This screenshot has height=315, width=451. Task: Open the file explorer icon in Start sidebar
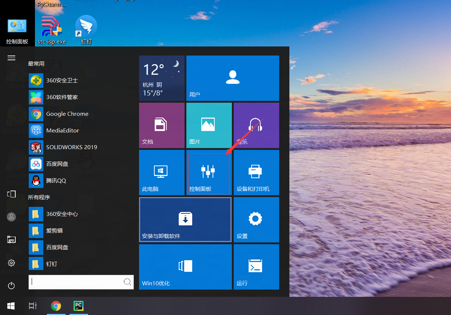(11, 240)
